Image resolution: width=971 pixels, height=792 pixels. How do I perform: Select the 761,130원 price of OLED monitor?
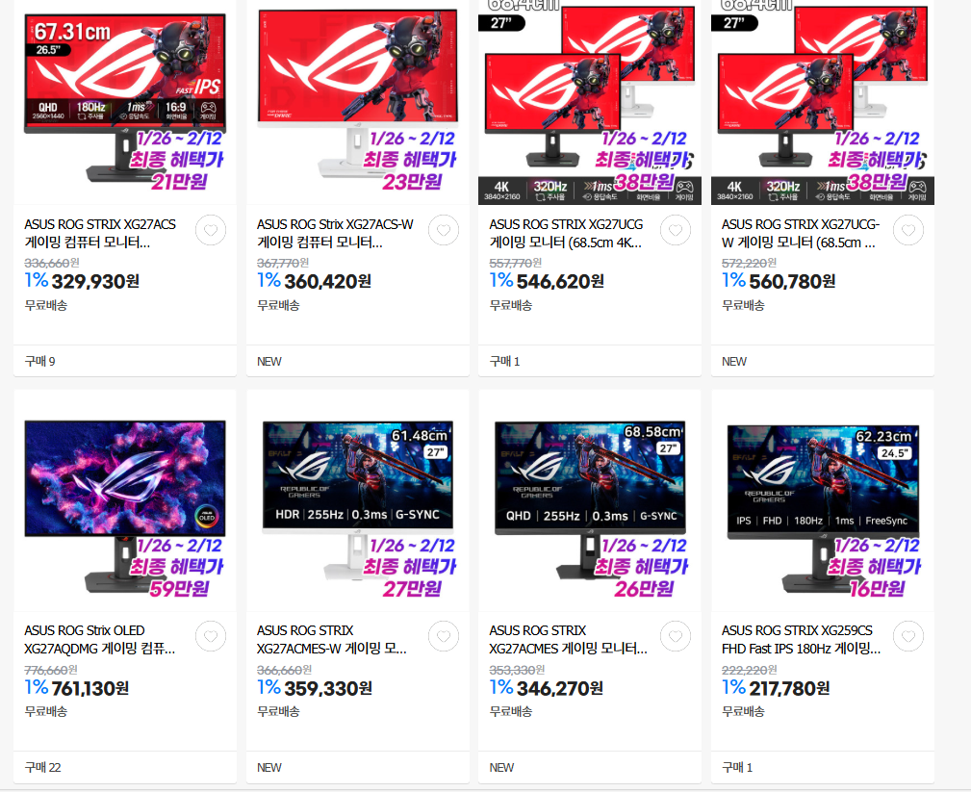pyautogui.click(x=89, y=689)
